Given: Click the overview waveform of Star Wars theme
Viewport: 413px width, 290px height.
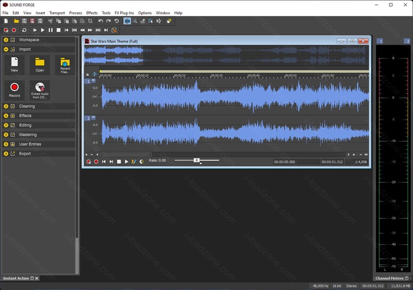Looking at the screenshot, I should [x=227, y=55].
